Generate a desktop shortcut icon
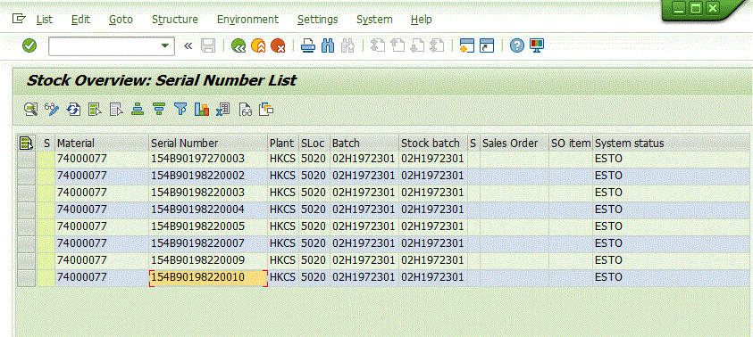The image size is (753, 337). click(x=487, y=45)
